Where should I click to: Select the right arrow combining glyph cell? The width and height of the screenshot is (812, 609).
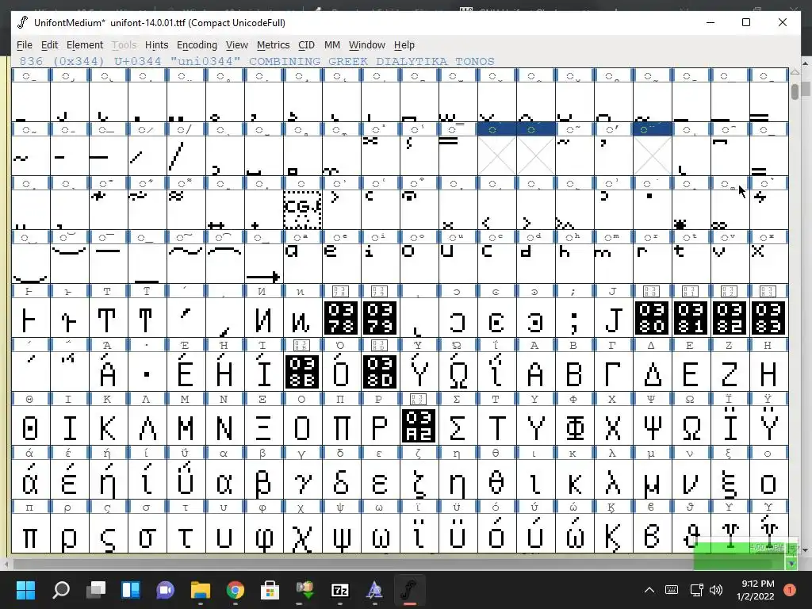click(x=263, y=263)
